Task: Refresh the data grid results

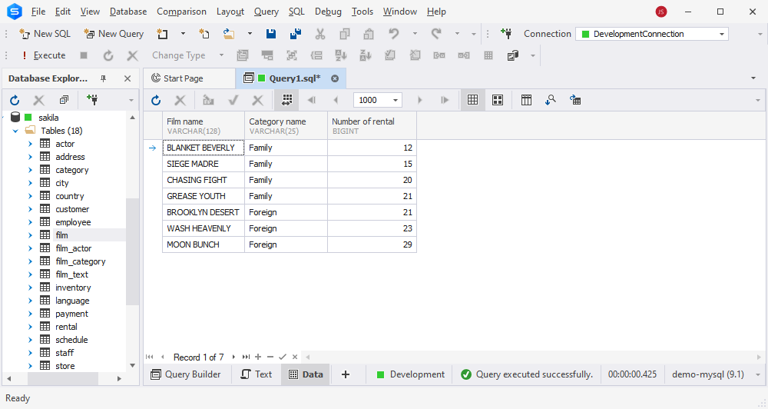Action: [x=156, y=100]
